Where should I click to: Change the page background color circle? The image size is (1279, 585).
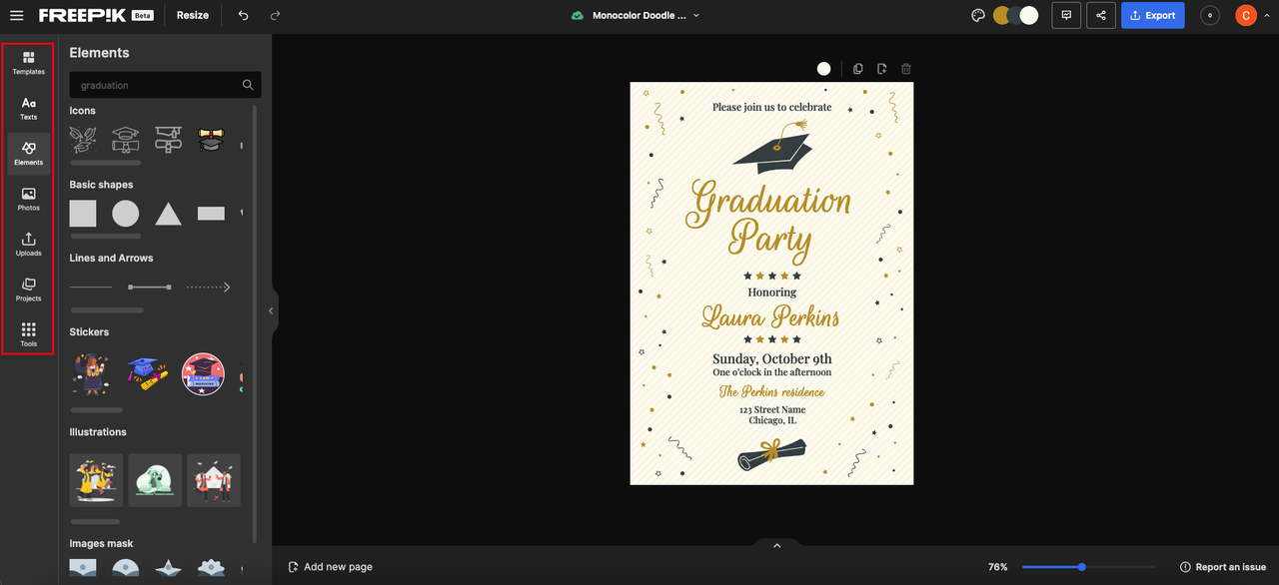pyautogui.click(x=823, y=69)
